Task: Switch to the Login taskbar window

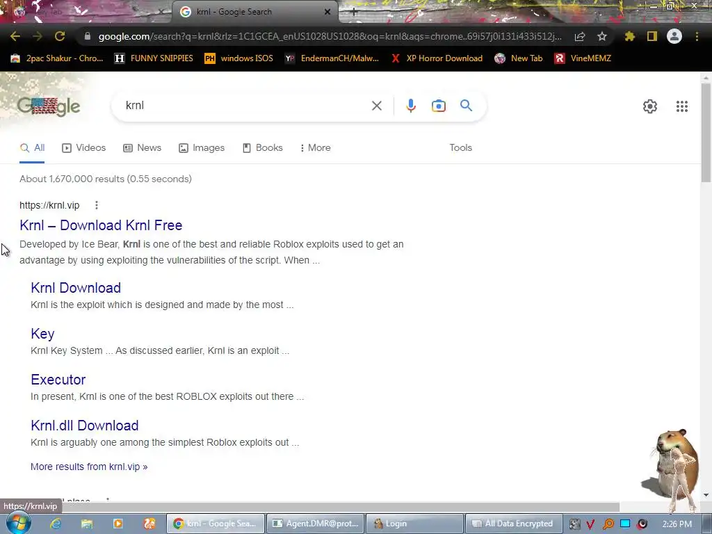Action: click(414, 524)
